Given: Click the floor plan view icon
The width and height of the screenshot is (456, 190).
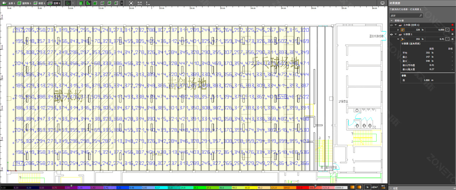Looking at the screenshot, I should tap(68, 3).
